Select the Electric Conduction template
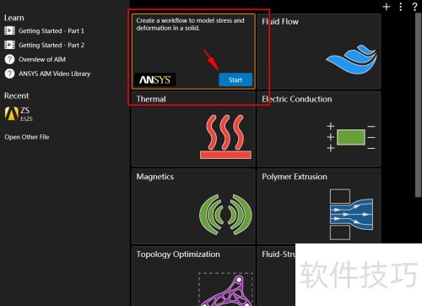The width and height of the screenshot is (422, 306). tap(319, 129)
